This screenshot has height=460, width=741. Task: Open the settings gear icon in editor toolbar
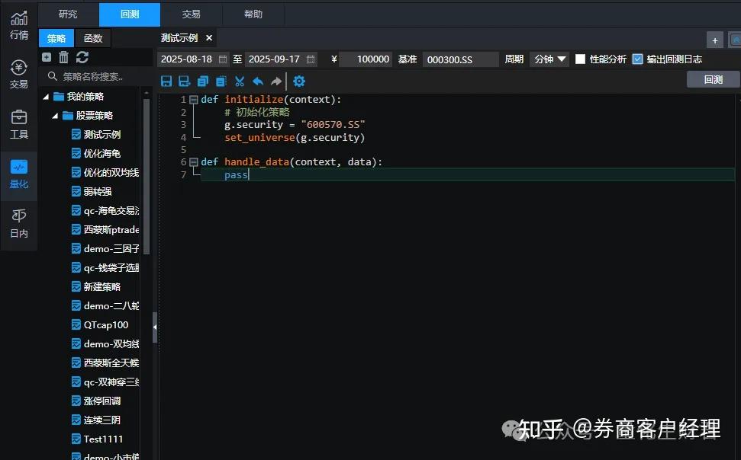click(299, 81)
